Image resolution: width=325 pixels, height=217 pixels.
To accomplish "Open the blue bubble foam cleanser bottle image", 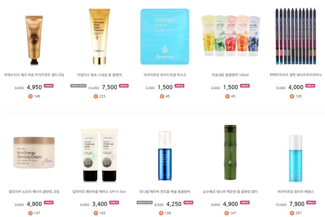I will [x=165, y=156].
